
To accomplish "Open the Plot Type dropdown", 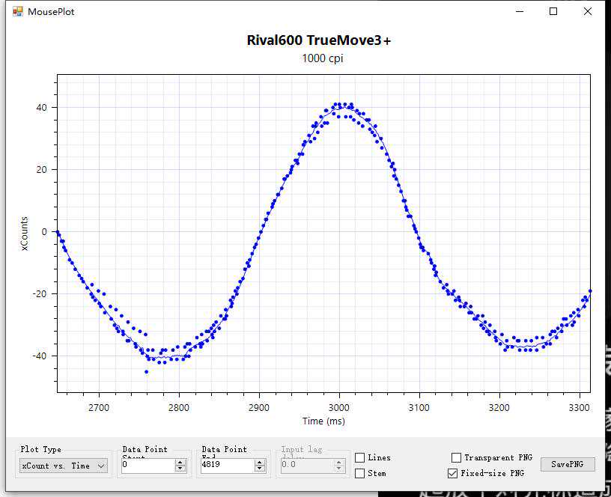I will pyautogui.click(x=64, y=466).
